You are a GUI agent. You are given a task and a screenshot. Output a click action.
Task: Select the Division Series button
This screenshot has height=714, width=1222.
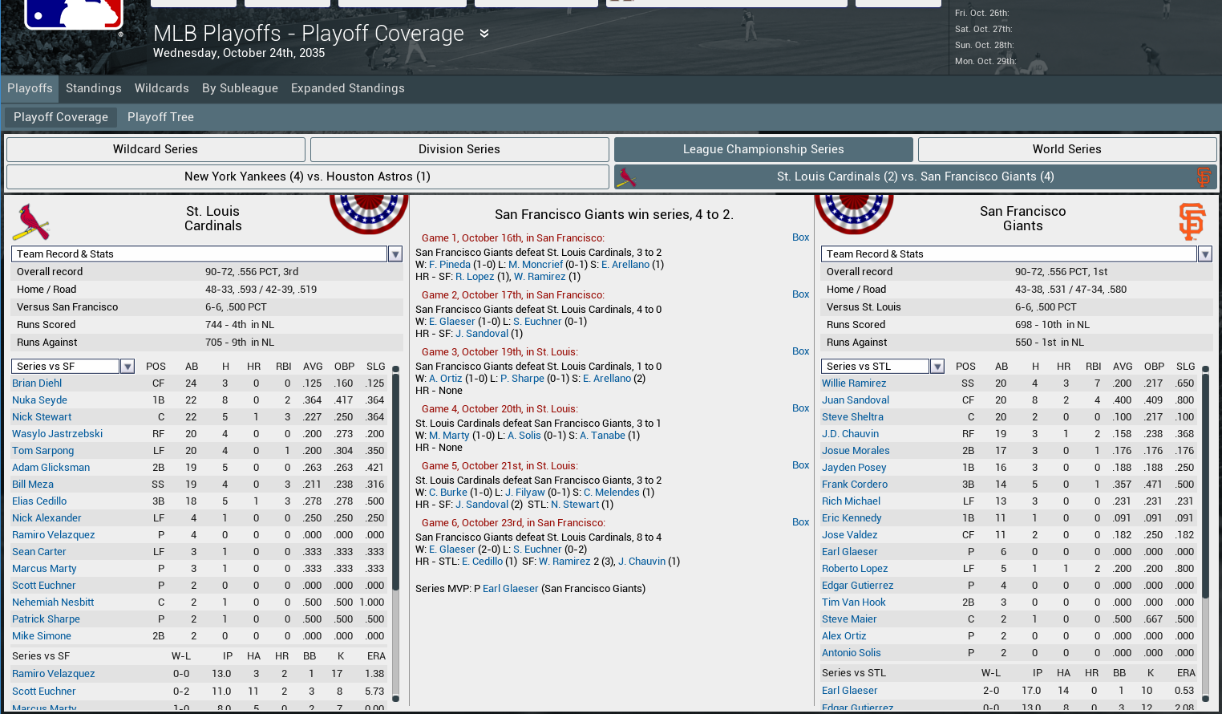459,149
